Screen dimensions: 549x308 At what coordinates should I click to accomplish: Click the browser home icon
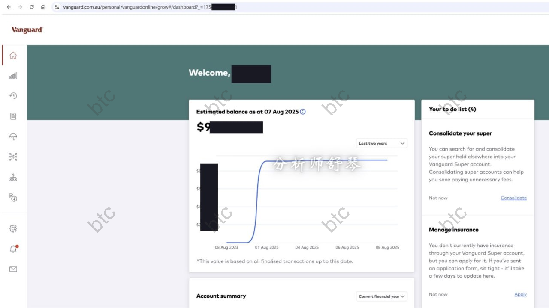tap(43, 7)
